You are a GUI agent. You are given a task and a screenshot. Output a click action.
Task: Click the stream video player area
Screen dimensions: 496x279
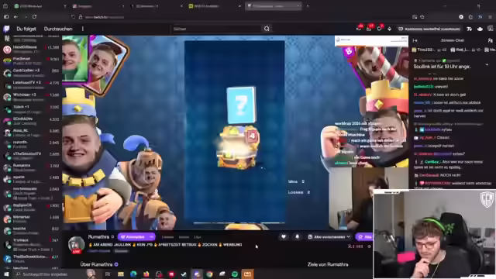point(235,133)
